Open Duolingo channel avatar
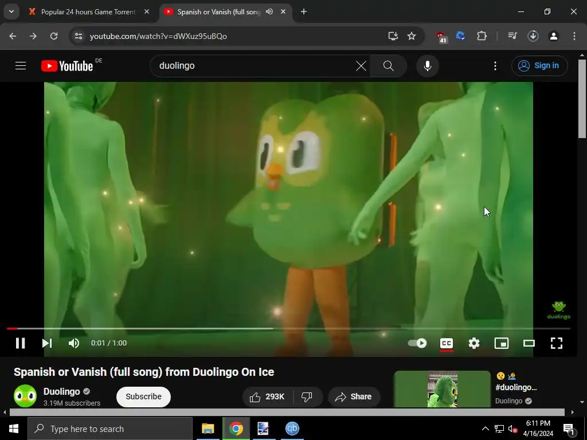The width and height of the screenshot is (587, 440). 25,396
